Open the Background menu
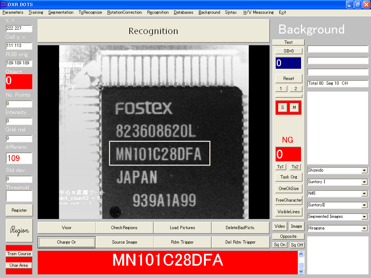371x278 pixels. pyautogui.click(x=209, y=12)
